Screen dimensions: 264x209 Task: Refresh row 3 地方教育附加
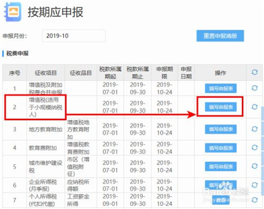click(254, 129)
